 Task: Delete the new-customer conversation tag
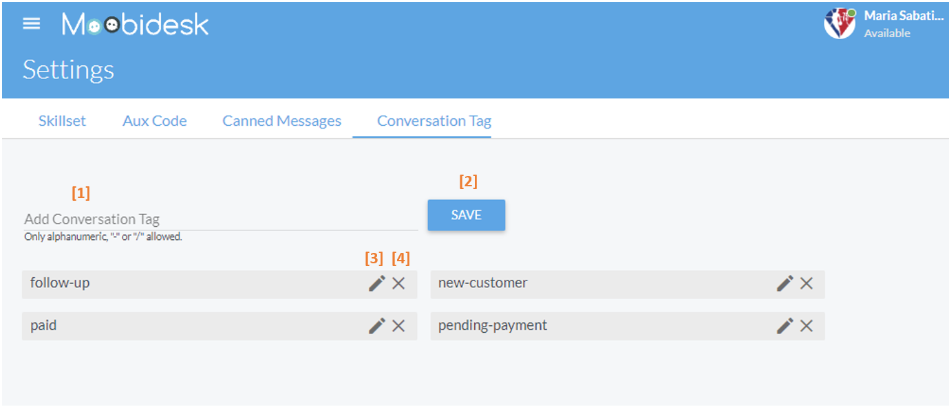807,283
